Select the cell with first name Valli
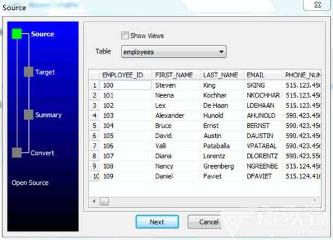The height and width of the screenshot is (240, 333). click(x=176, y=146)
